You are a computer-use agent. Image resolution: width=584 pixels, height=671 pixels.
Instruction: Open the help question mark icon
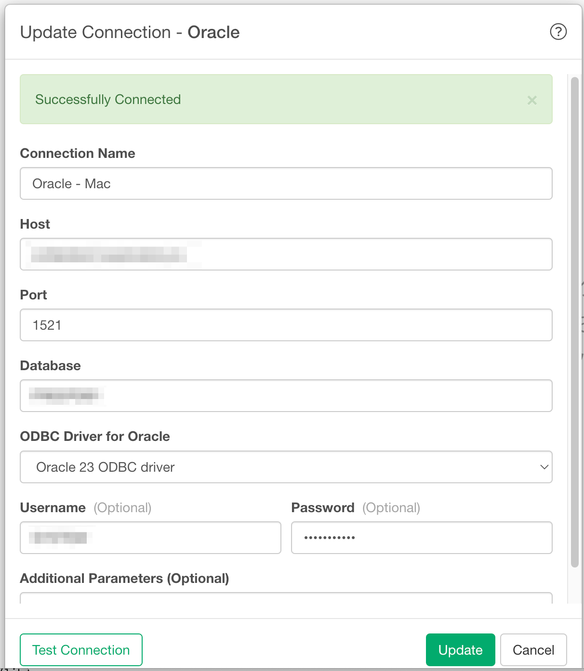[x=558, y=32]
